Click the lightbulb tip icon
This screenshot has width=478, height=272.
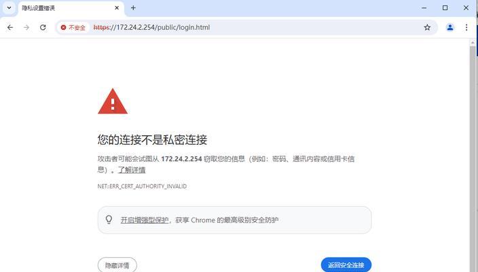[109, 220]
